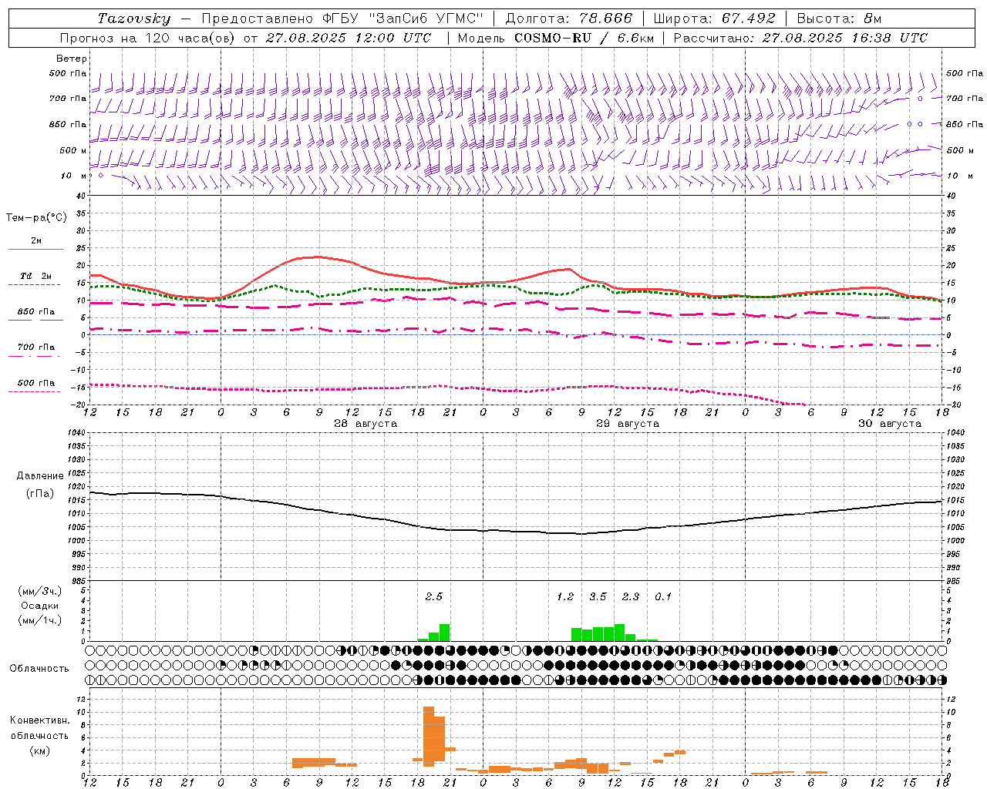Click the 12 starting hour label under the temperature chart
This screenshot has height=789, width=987.
(90, 412)
